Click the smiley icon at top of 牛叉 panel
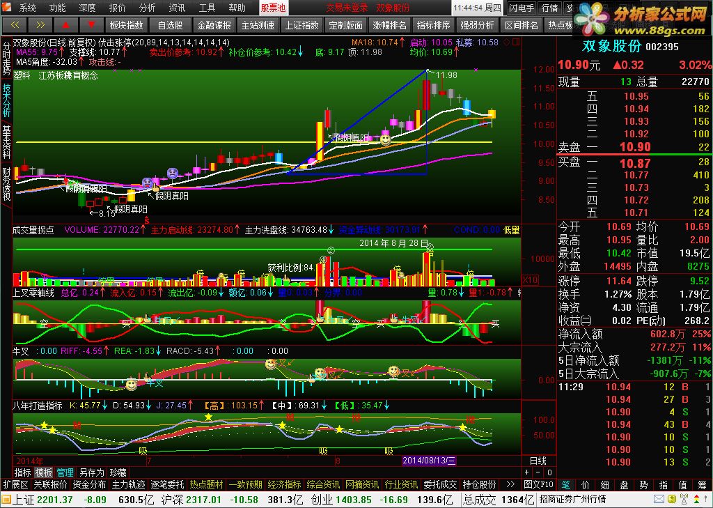This screenshot has height=508, width=713. pyautogui.click(x=271, y=364)
